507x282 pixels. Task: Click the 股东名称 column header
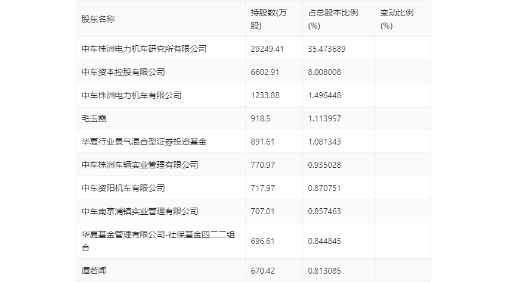coord(98,19)
